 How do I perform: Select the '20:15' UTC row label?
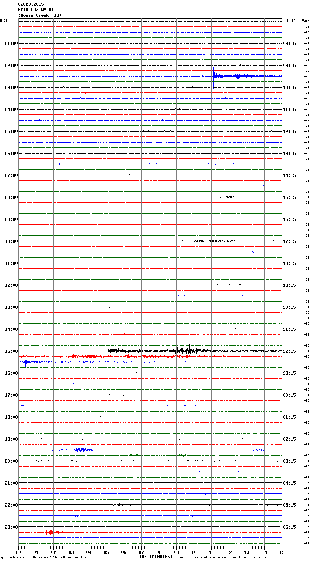tap(289, 307)
